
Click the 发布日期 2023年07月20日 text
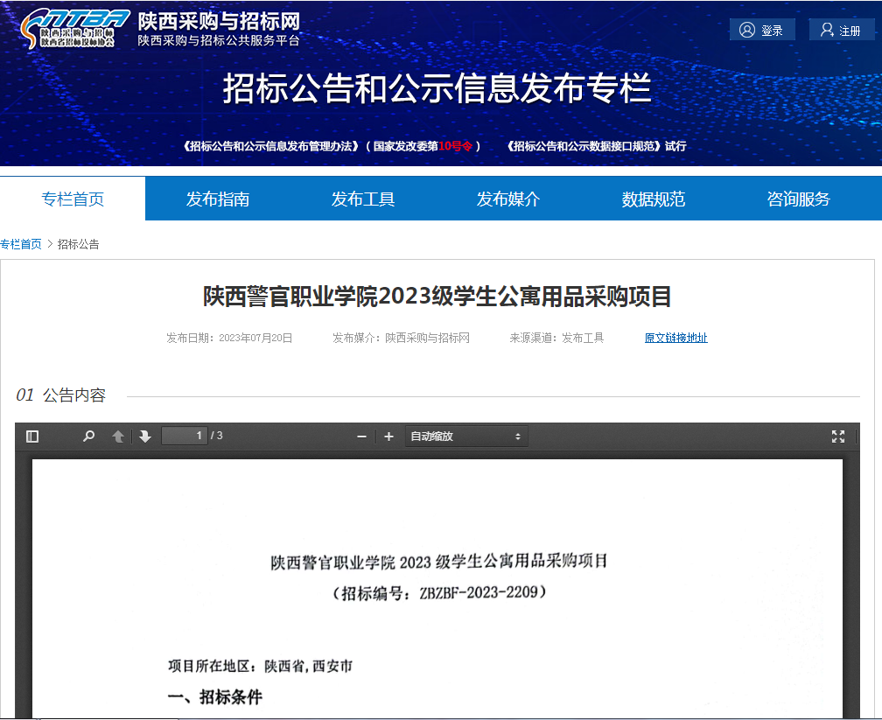[229, 338]
